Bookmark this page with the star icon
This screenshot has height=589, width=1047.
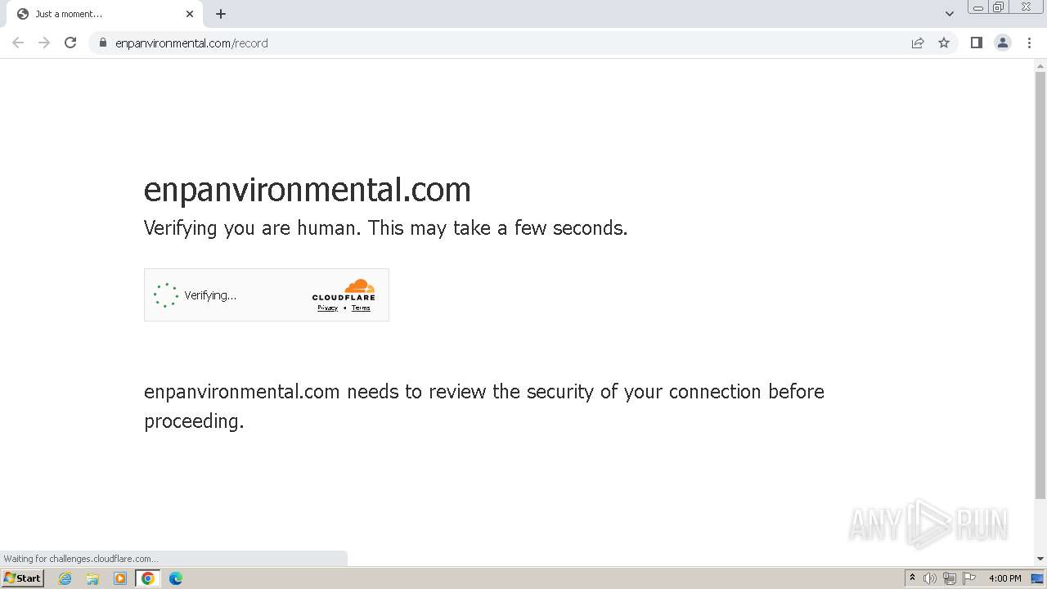(x=944, y=43)
